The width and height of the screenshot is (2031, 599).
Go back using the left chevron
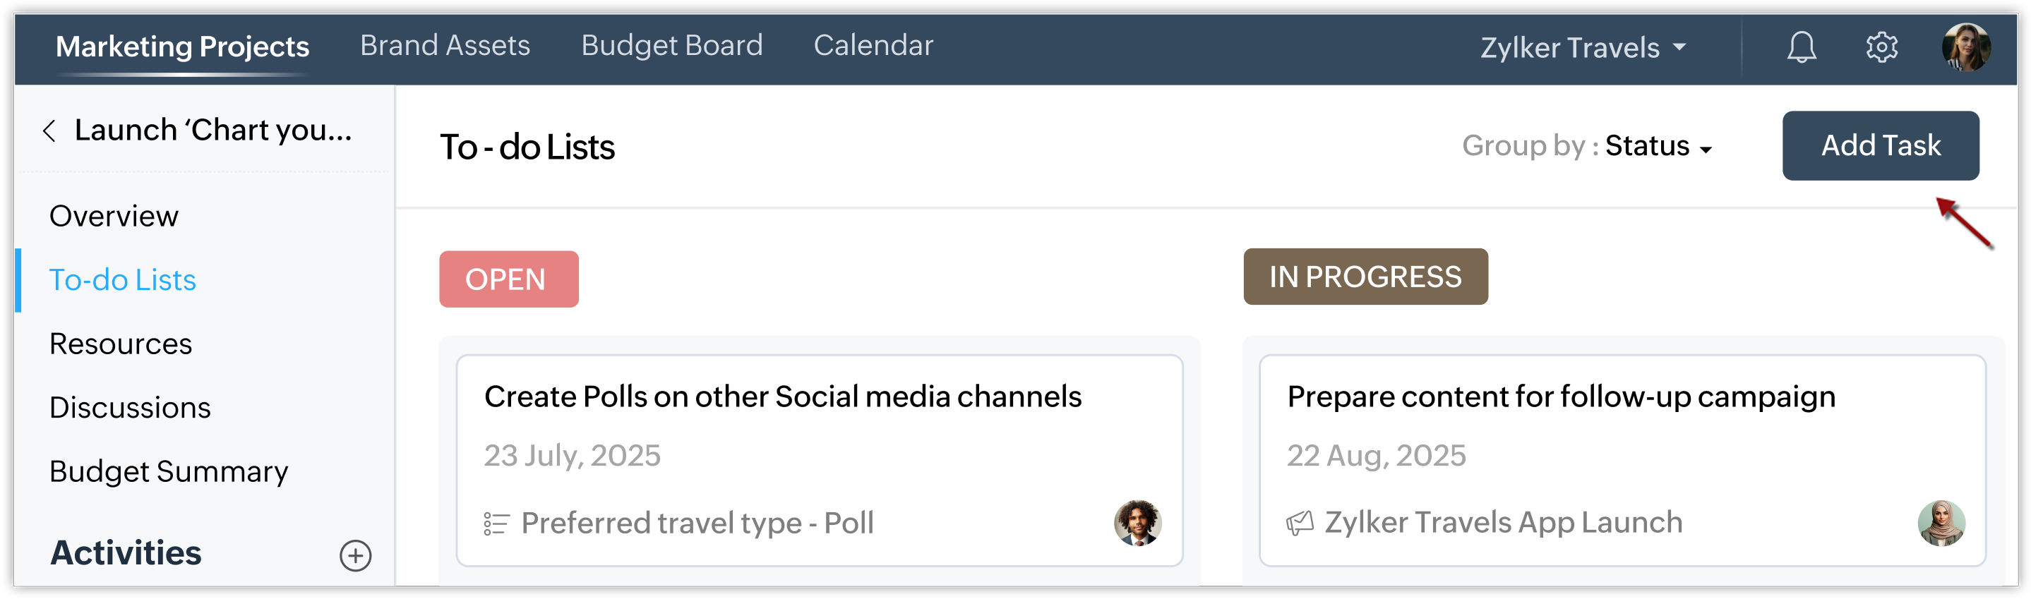click(49, 131)
